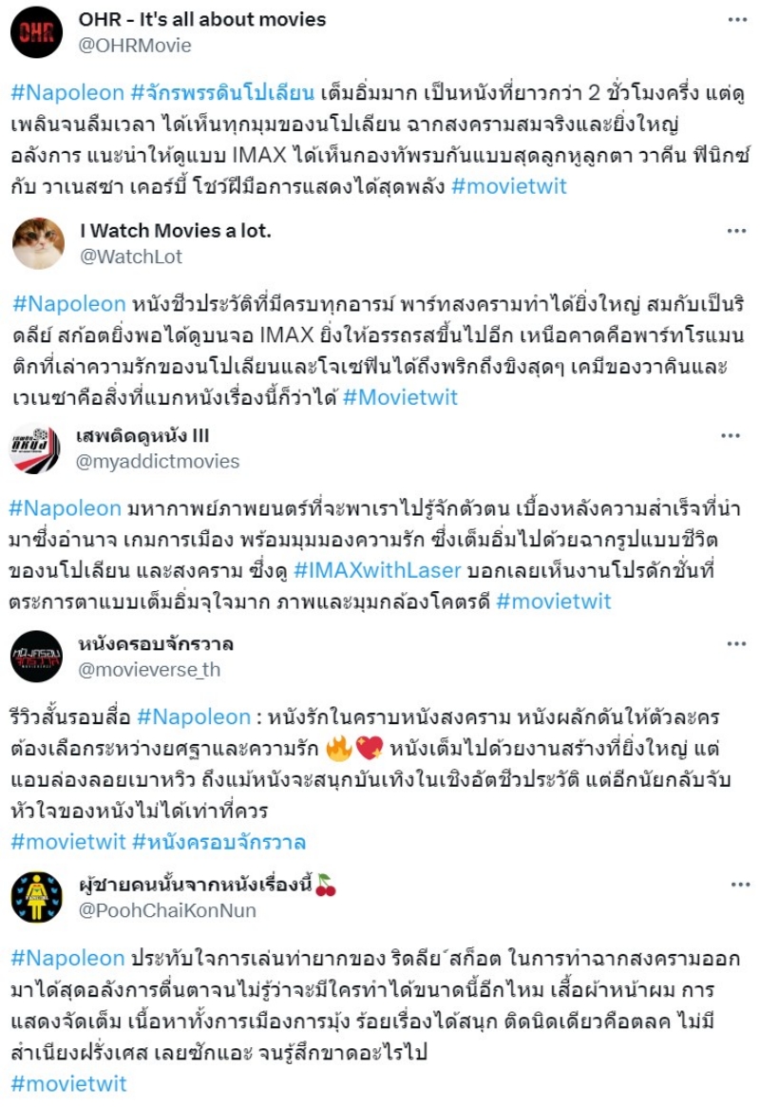Click the #movietwit hashtag in the last tweet
This screenshot has width=760, height=1107.
point(68,1083)
